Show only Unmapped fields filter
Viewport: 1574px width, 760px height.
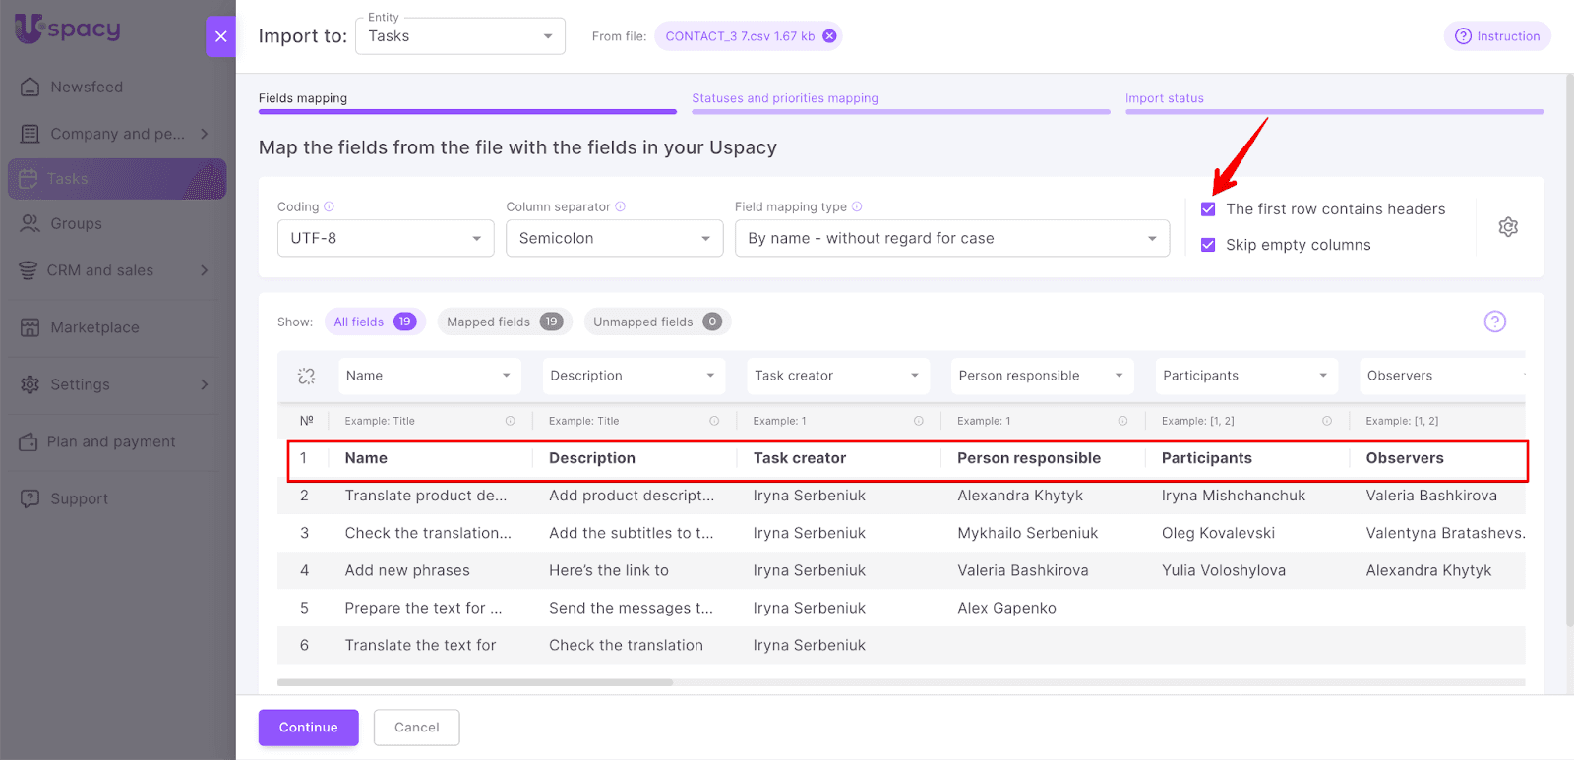click(x=656, y=322)
